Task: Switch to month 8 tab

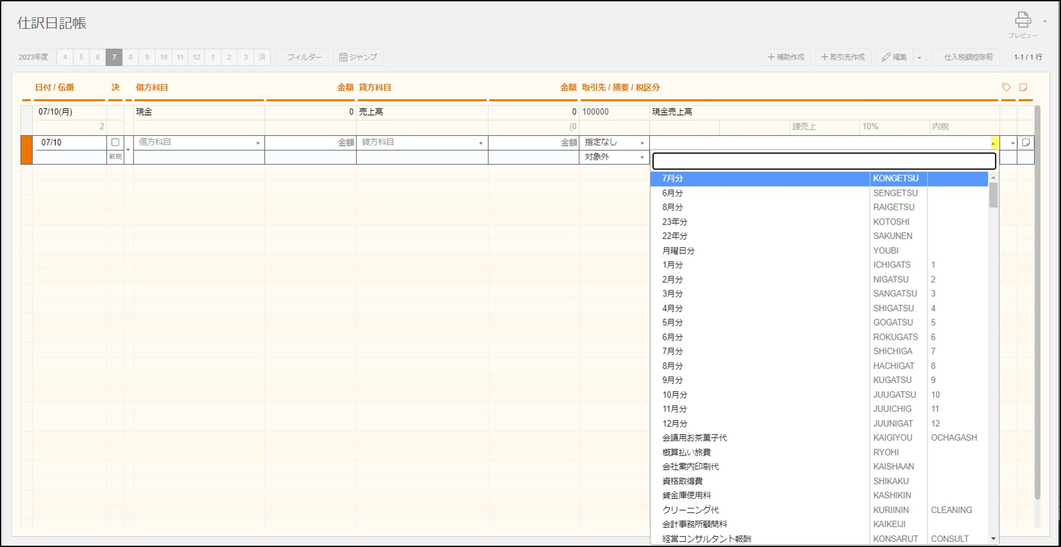Action: click(x=131, y=57)
